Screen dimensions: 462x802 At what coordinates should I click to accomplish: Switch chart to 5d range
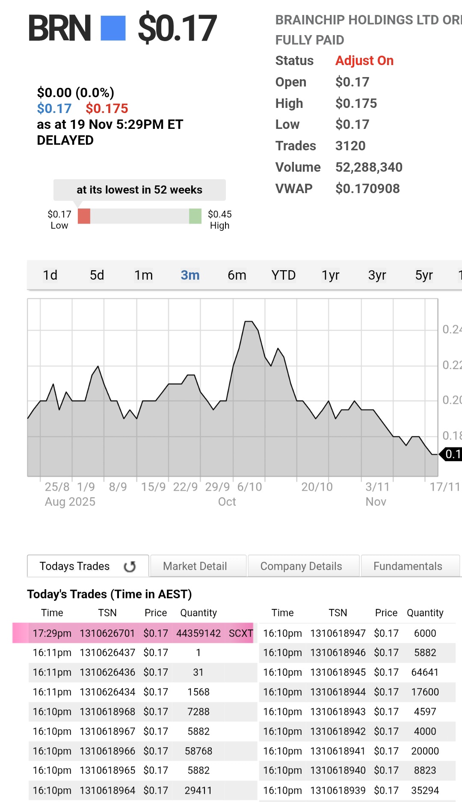97,275
